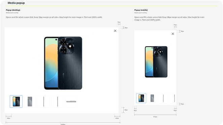Click the mobile popup description paragraph
This screenshot has height=125, width=223.
tap(169, 19)
